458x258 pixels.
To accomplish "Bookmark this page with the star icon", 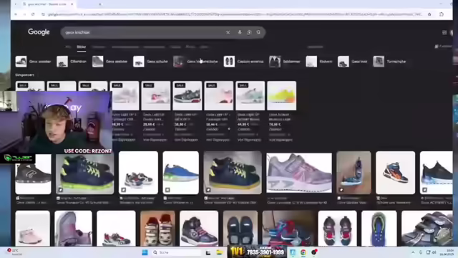I will click(429, 14).
